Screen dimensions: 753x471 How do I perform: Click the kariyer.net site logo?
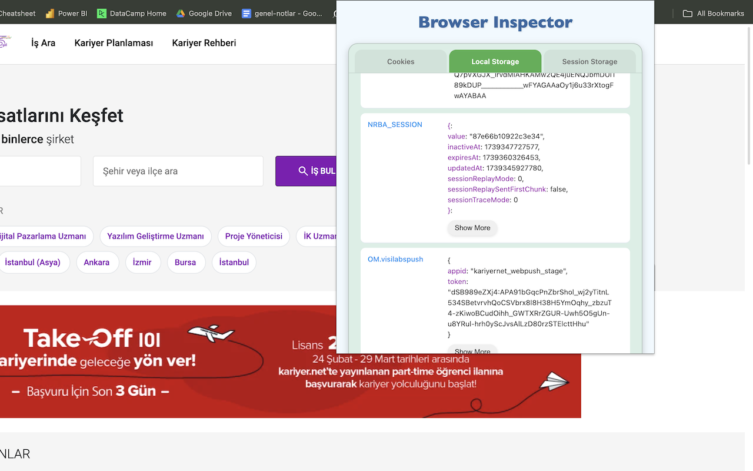(5, 42)
